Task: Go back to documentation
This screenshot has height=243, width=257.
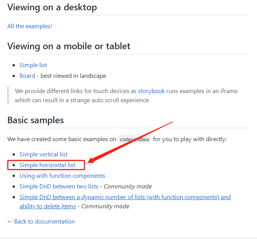Action: (x=41, y=222)
